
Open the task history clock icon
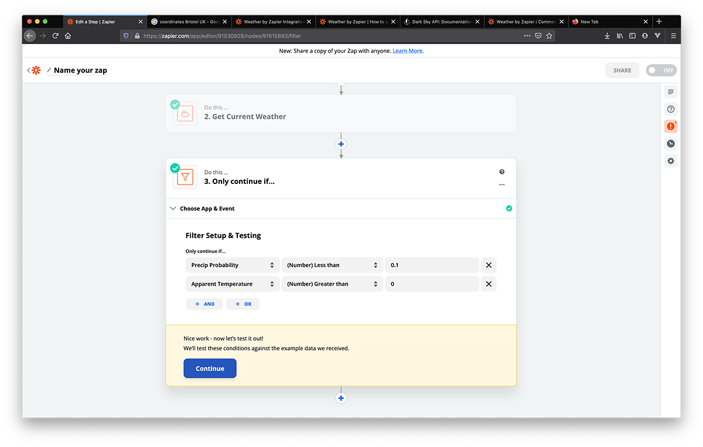click(x=671, y=144)
